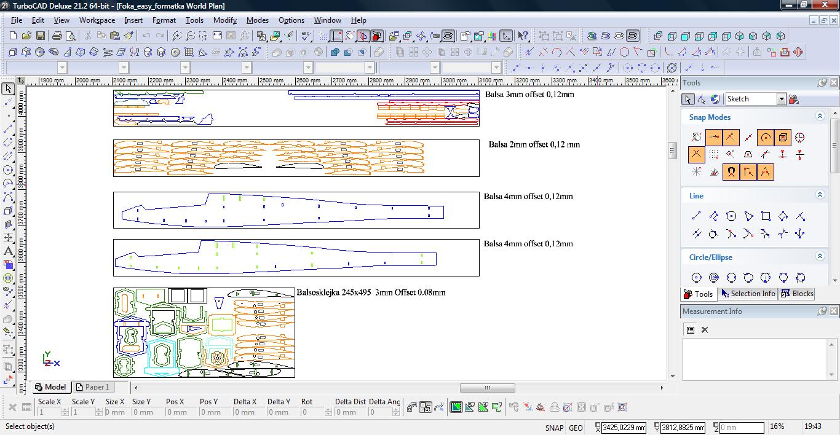Toggle the Magnetic Point snap mode
Viewport: 840px width, 435px height.
[x=731, y=172]
